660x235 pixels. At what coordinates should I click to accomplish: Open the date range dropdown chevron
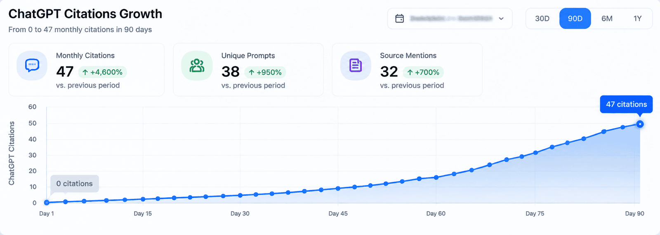pos(501,19)
